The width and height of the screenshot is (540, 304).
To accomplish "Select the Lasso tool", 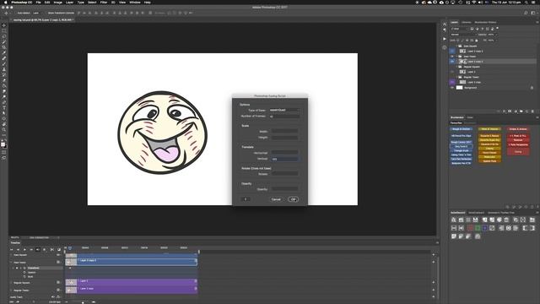I will click(4, 36).
